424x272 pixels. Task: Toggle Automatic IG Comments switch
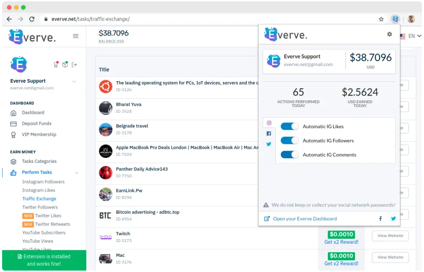290,154
